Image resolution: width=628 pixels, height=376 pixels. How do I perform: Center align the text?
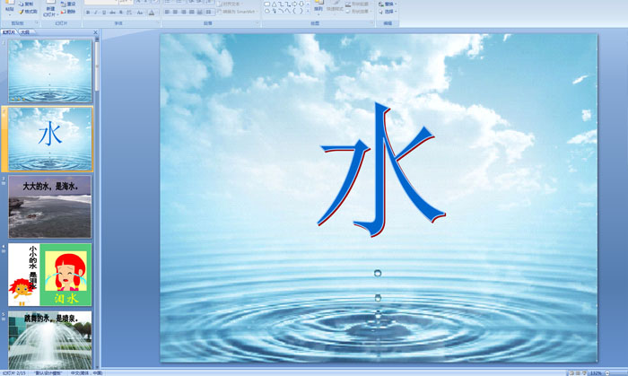click(x=175, y=13)
